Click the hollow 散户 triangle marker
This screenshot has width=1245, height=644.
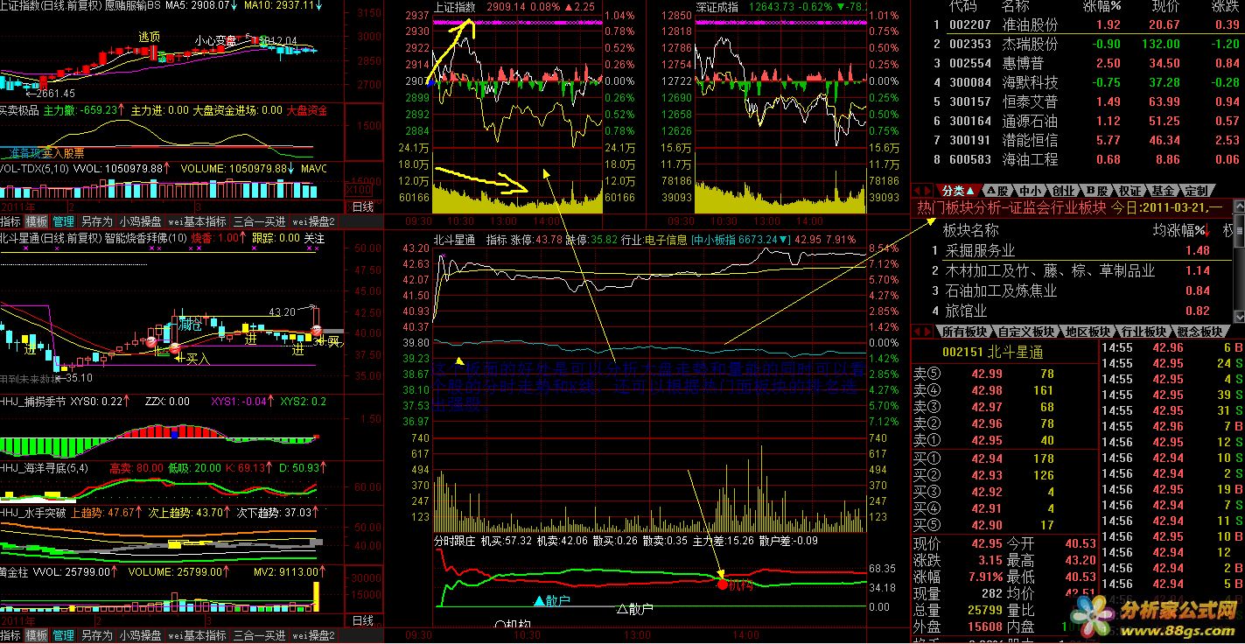pos(622,608)
